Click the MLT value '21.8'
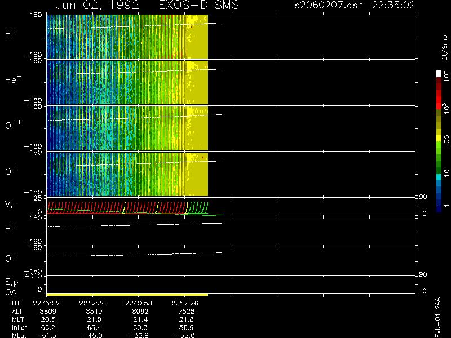Viewport: 451px width, 338px height. [186, 319]
